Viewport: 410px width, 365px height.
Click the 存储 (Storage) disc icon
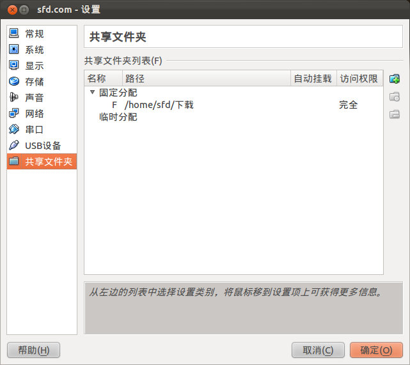14,81
